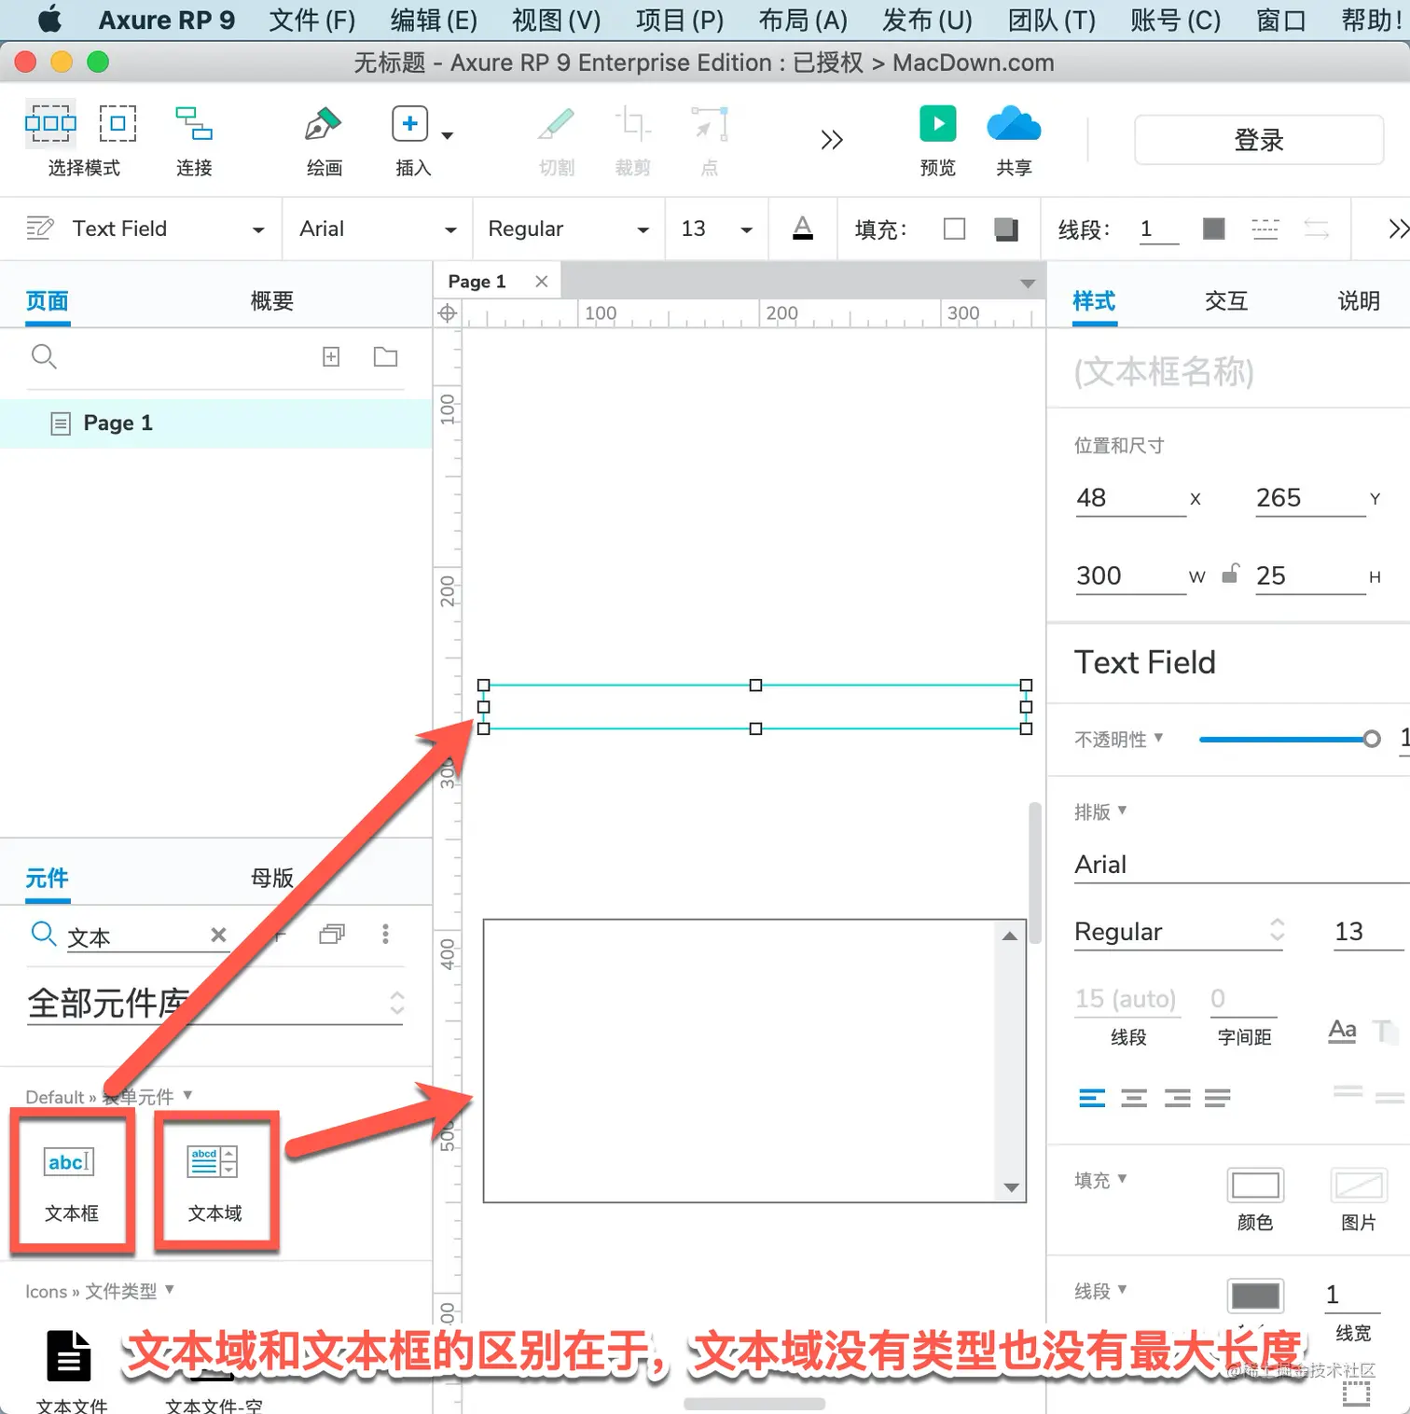Click the ruler origin crosshair icon
Screen dimensions: 1410x1414
click(448, 313)
